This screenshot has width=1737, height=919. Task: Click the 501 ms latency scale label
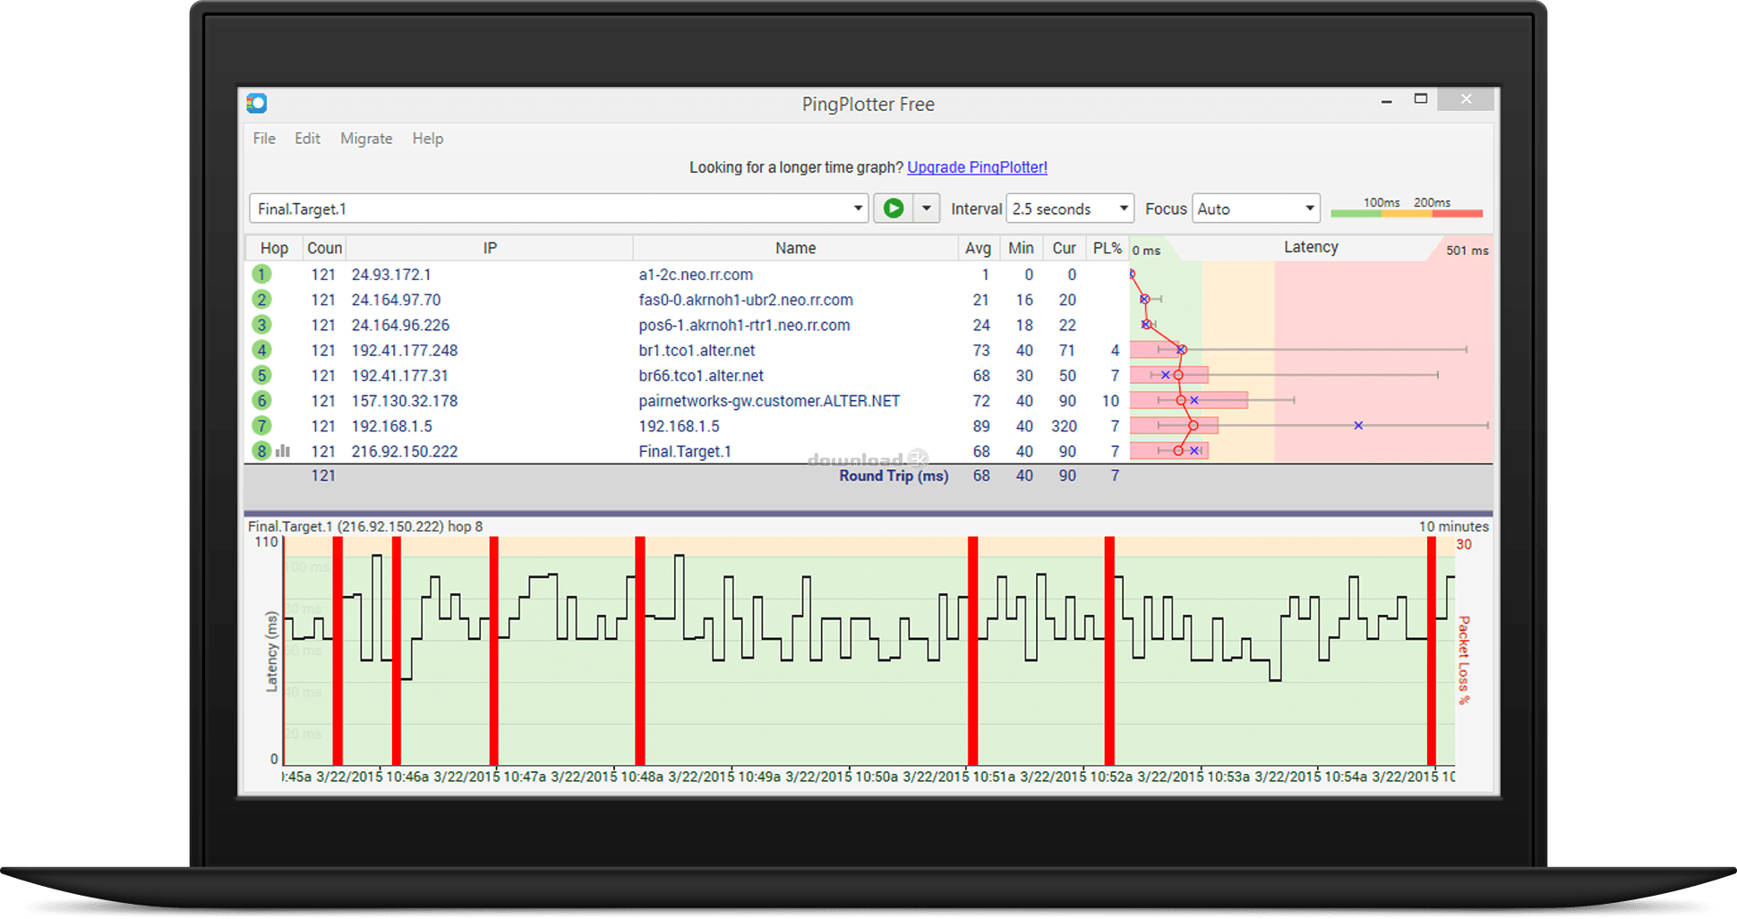[1467, 251]
